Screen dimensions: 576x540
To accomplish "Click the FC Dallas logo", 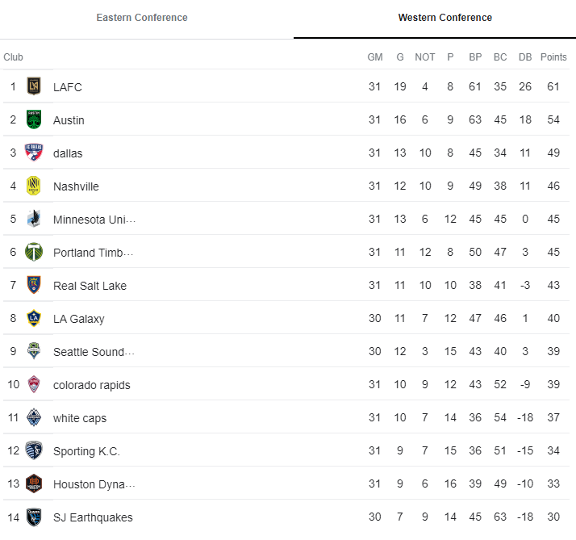I will (x=34, y=153).
